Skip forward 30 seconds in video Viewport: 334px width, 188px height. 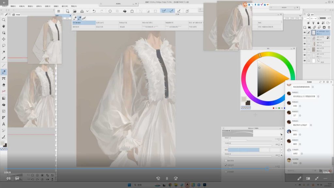click(175, 179)
